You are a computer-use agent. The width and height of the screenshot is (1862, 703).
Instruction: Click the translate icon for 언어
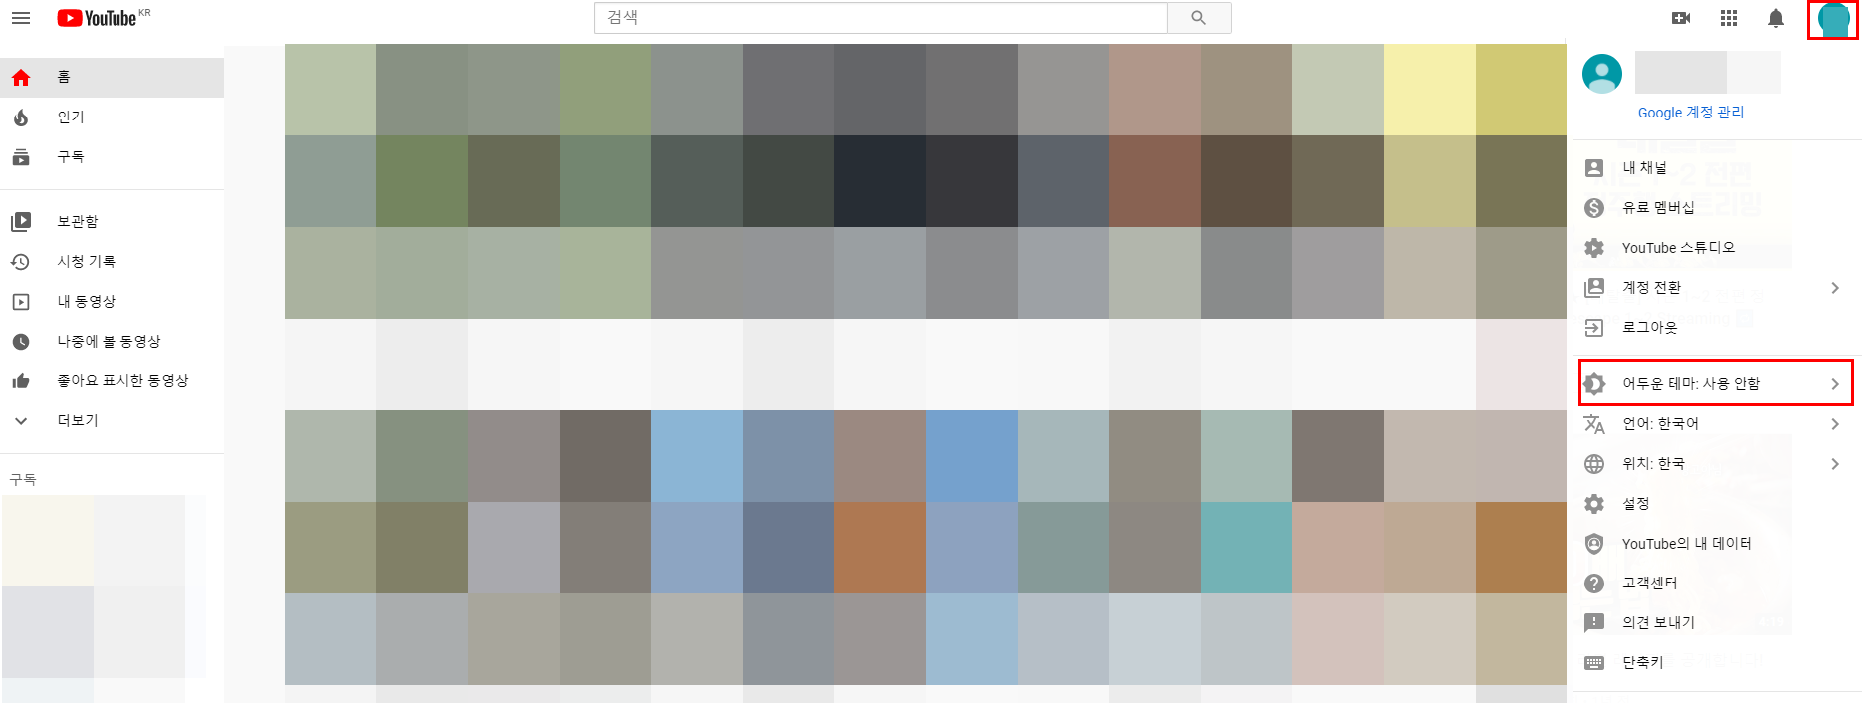[x=1594, y=424]
